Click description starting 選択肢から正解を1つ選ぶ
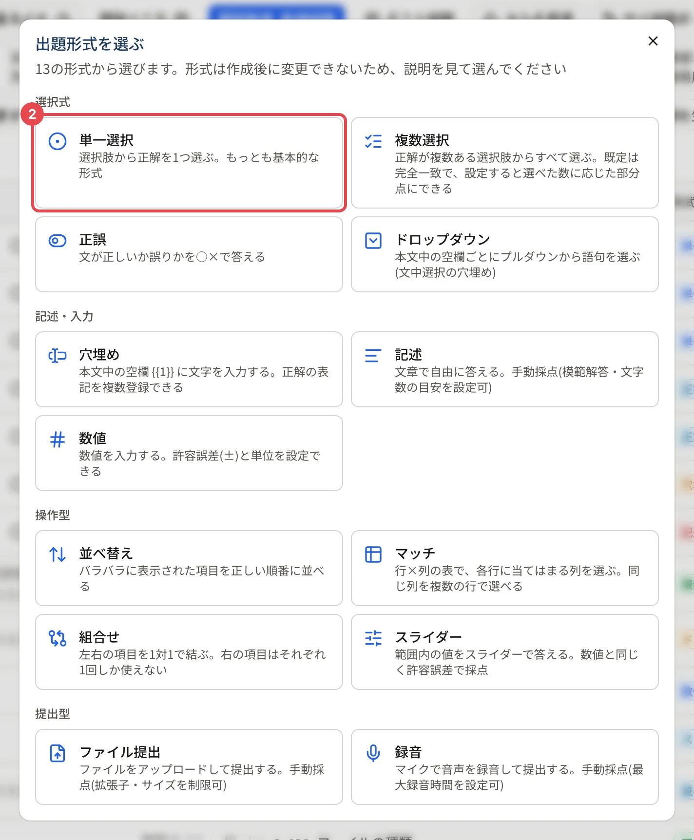 click(199, 165)
